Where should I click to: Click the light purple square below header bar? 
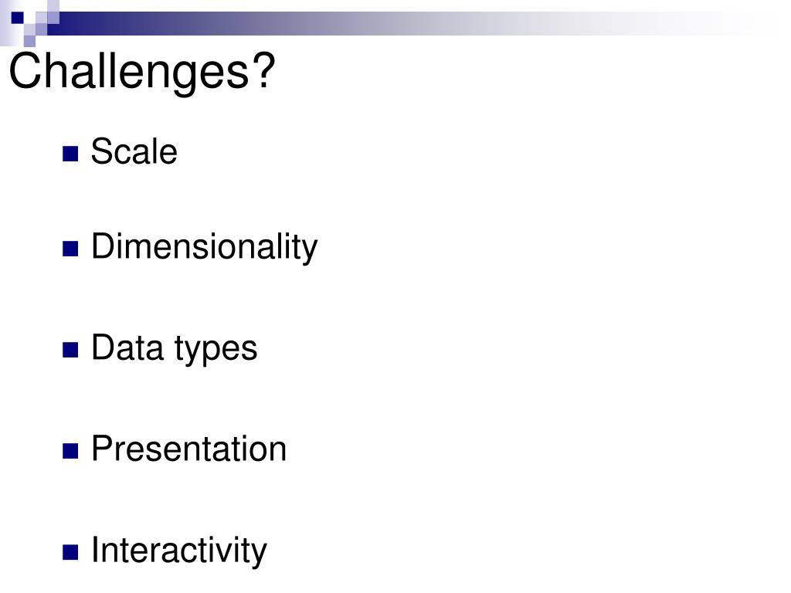(x=29, y=41)
